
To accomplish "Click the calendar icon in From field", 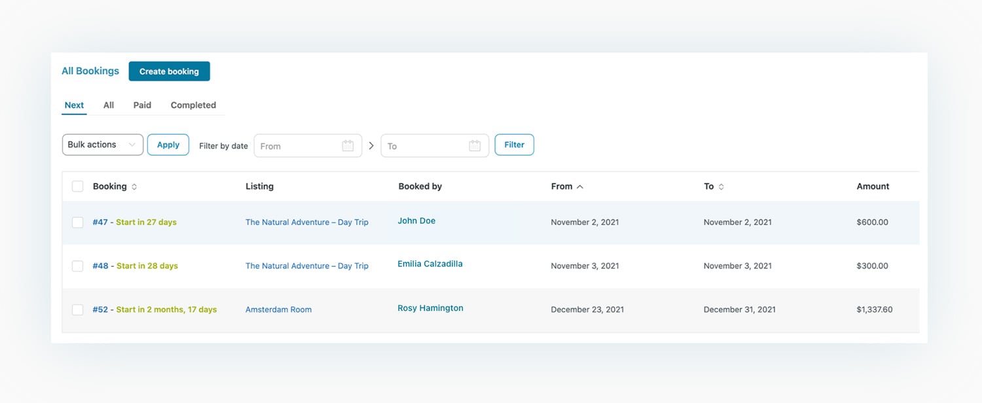I will tap(348, 146).
